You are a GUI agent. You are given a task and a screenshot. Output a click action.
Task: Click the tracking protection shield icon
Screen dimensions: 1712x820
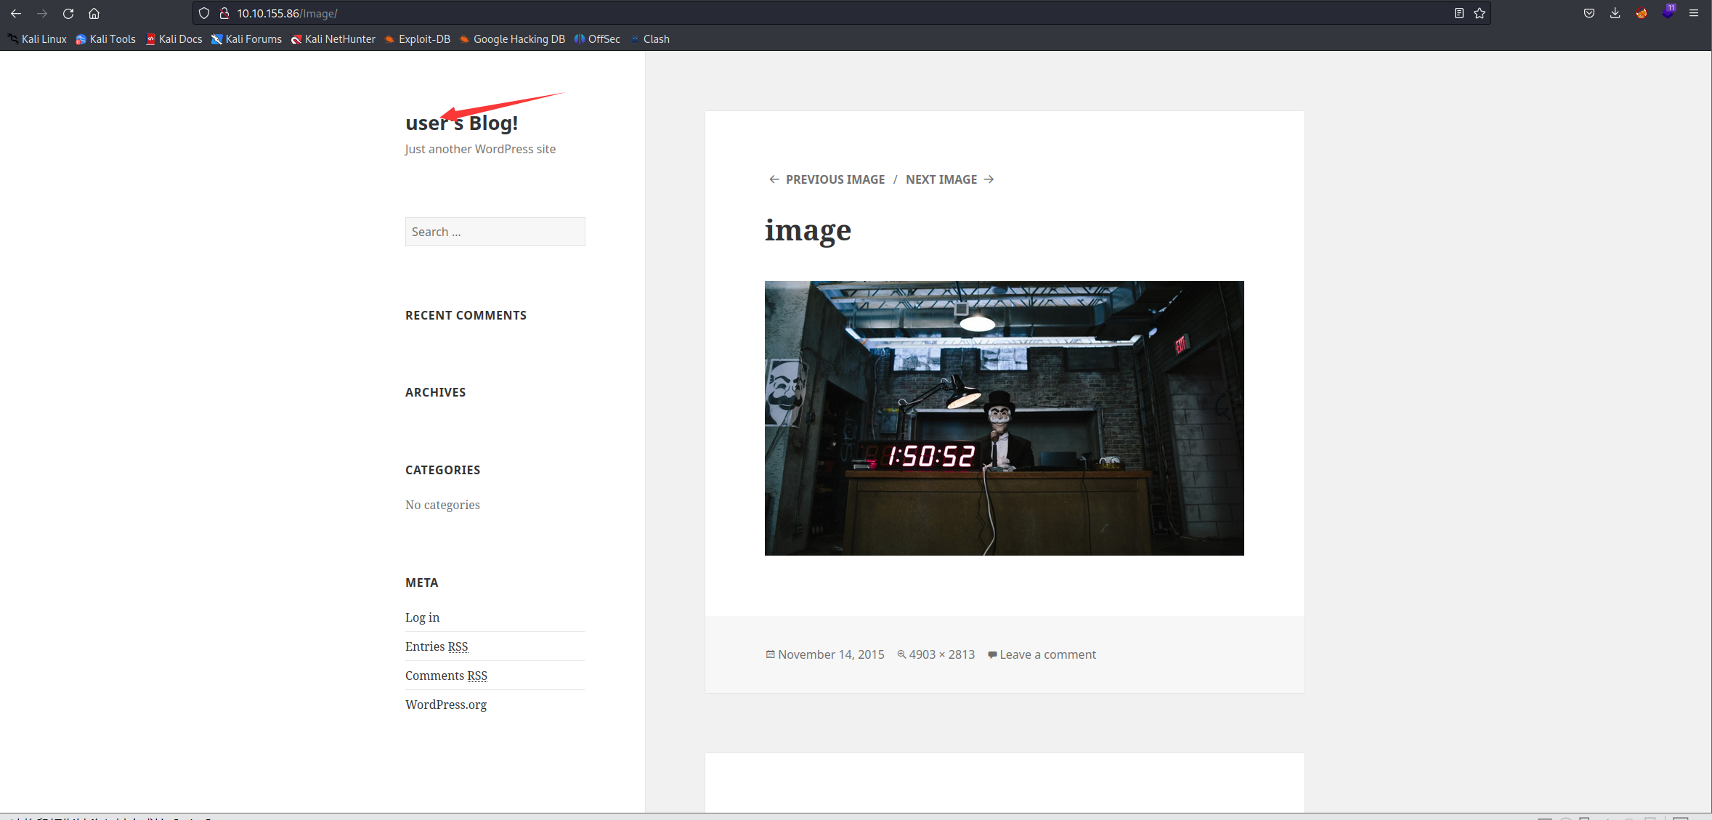[204, 13]
